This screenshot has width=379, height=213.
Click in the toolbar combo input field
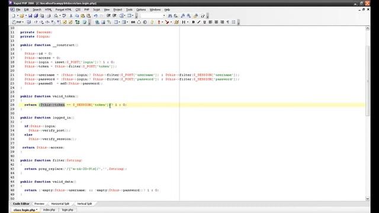pos(152,16)
